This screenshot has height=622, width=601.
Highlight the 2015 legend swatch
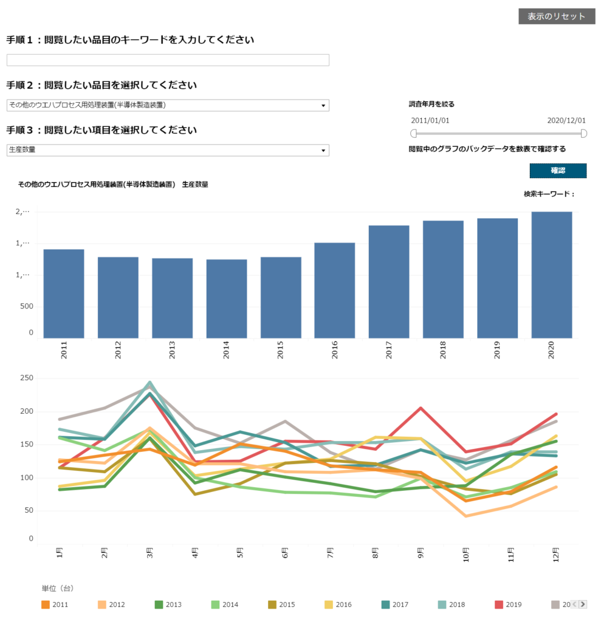tap(272, 604)
